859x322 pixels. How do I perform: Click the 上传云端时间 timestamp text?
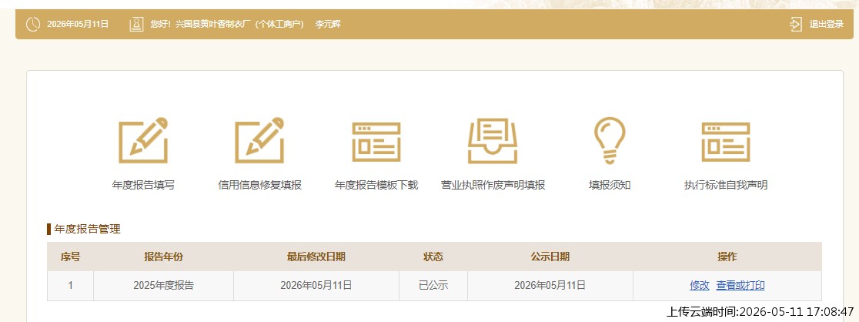(760, 311)
